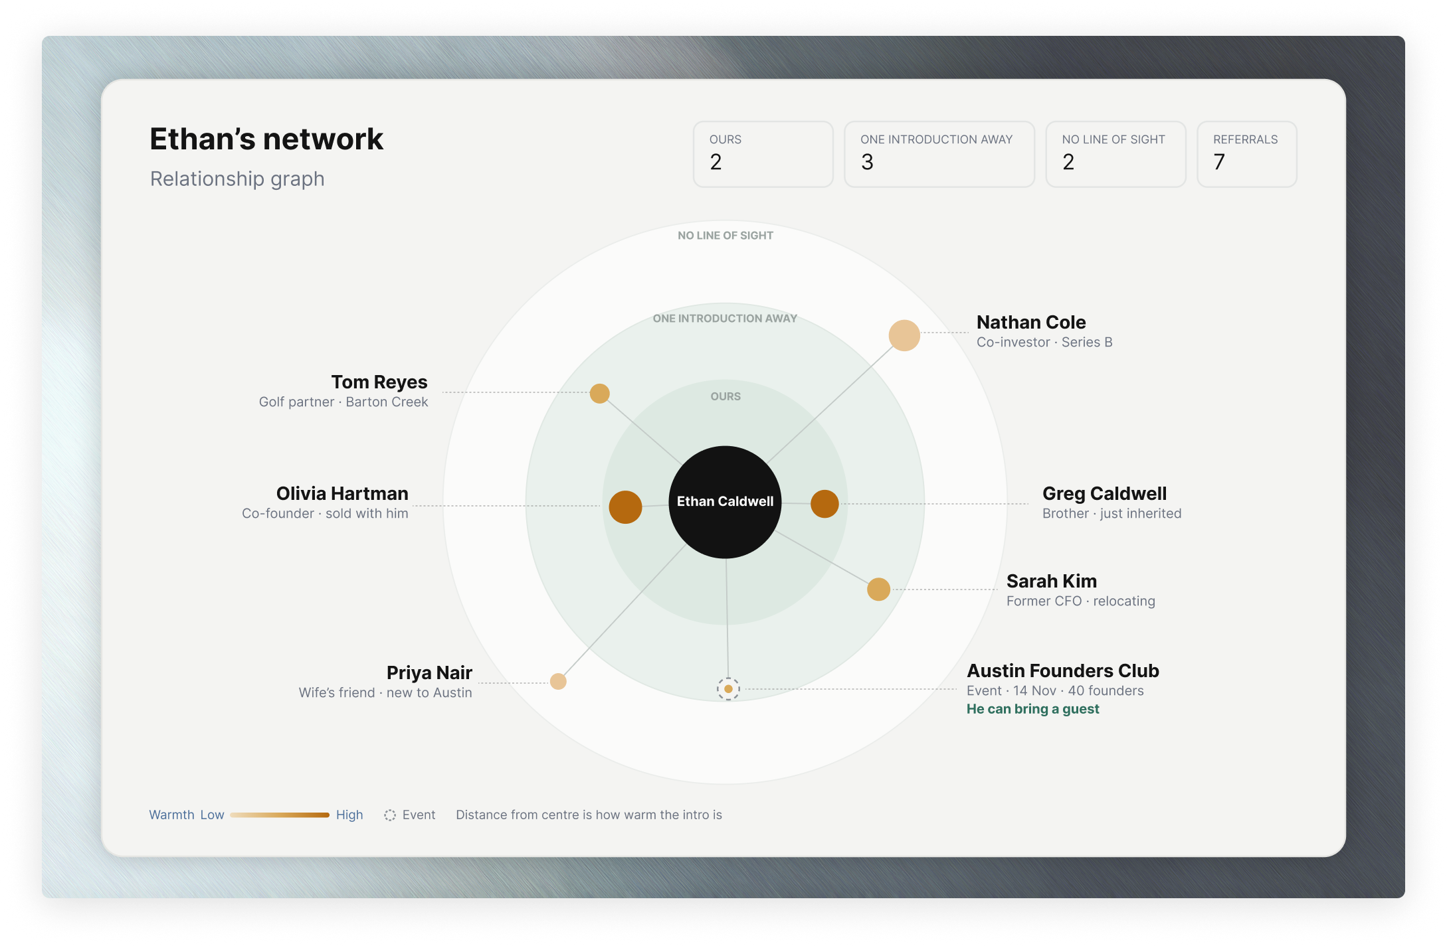Click Greg Caldwell's dark orange node
The image size is (1447, 946).
[x=824, y=504]
